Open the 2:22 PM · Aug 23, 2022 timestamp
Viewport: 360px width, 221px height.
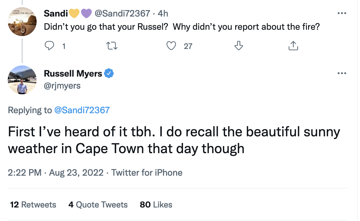point(55,173)
